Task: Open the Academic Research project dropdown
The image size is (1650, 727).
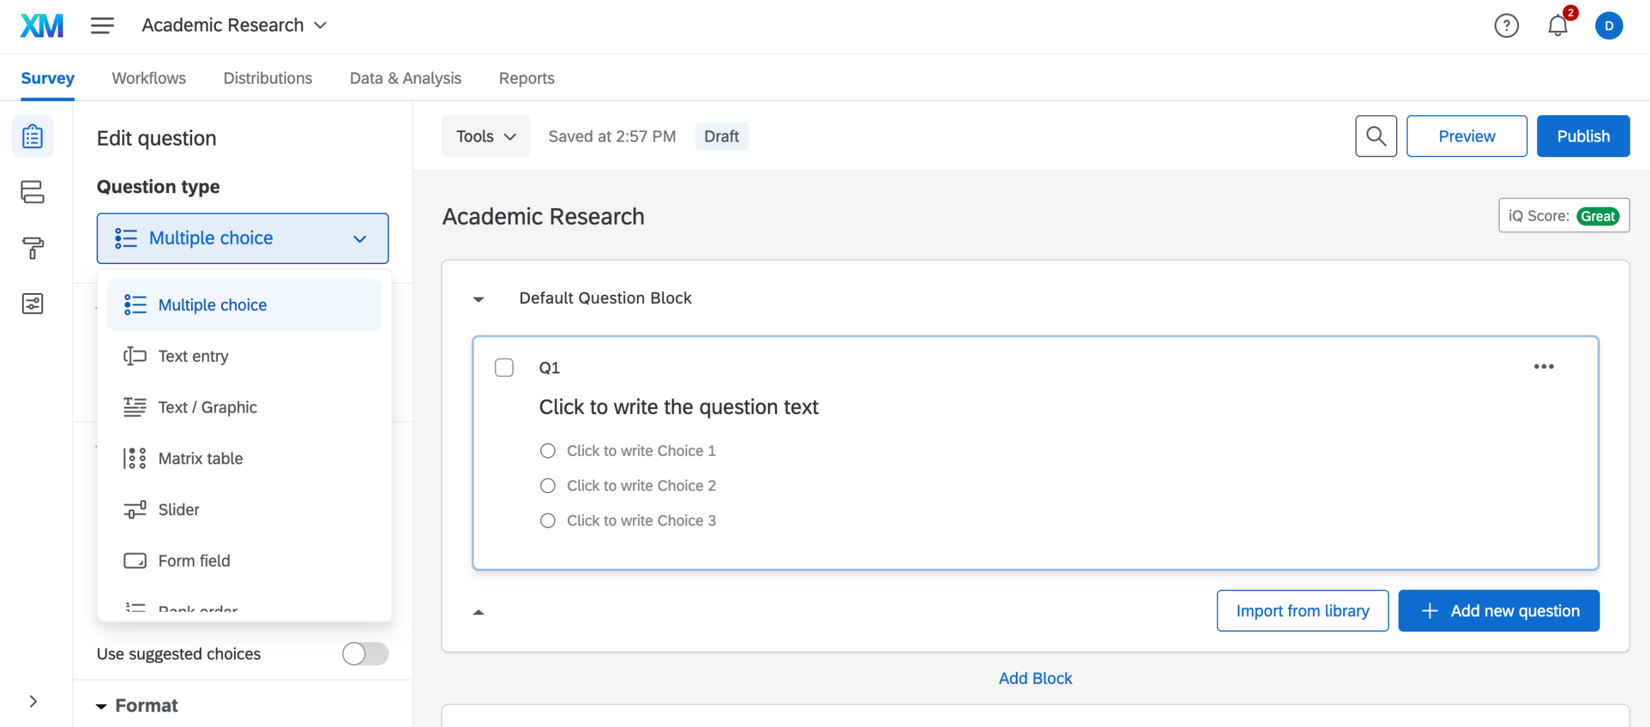Action: coord(234,25)
